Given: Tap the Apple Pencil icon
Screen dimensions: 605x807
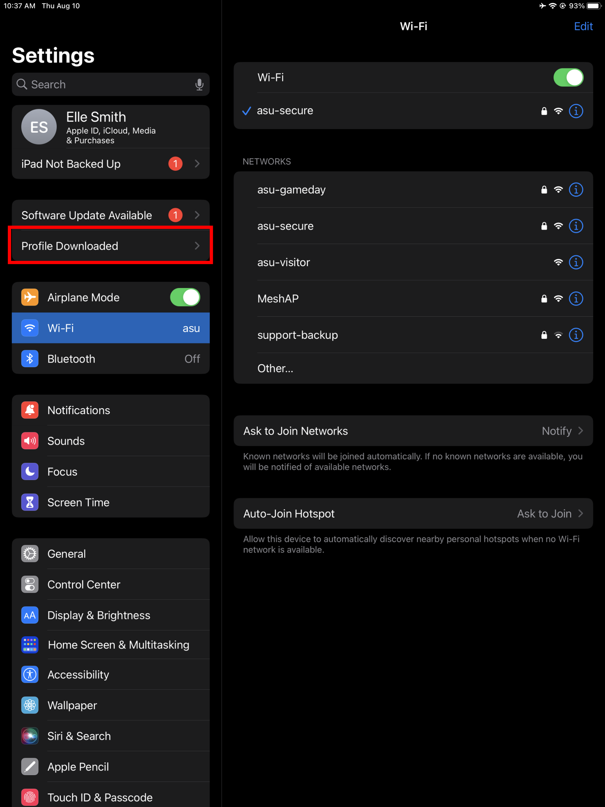Looking at the screenshot, I should (30, 767).
